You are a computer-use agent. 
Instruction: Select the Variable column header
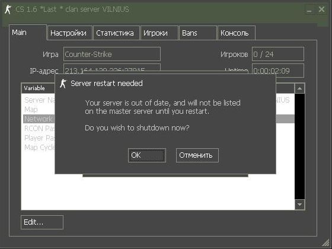point(38,88)
